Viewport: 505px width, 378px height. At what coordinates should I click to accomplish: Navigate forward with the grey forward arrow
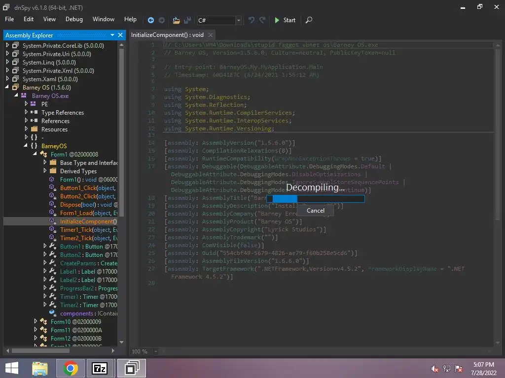coord(162,20)
